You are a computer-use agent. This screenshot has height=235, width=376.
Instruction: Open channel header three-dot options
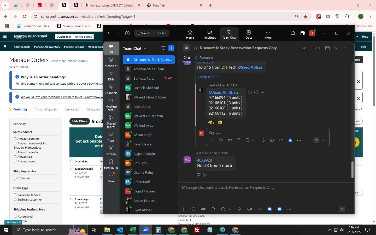[x=346, y=48]
